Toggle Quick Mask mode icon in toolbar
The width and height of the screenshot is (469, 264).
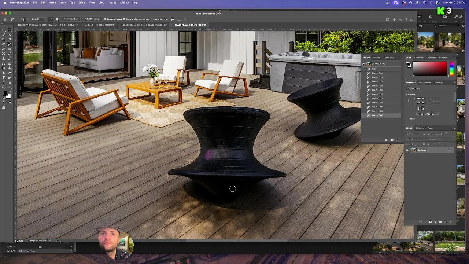4,102
